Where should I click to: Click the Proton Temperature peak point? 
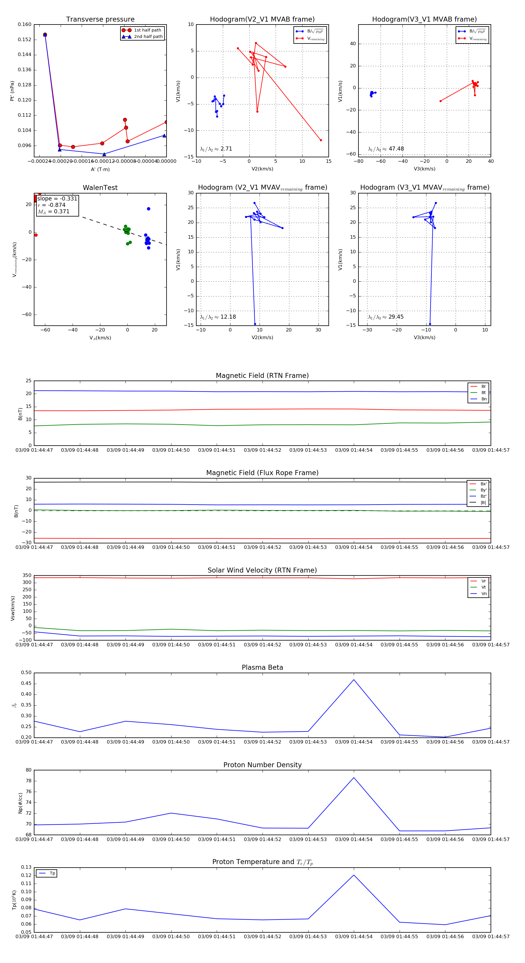point(354,875)
